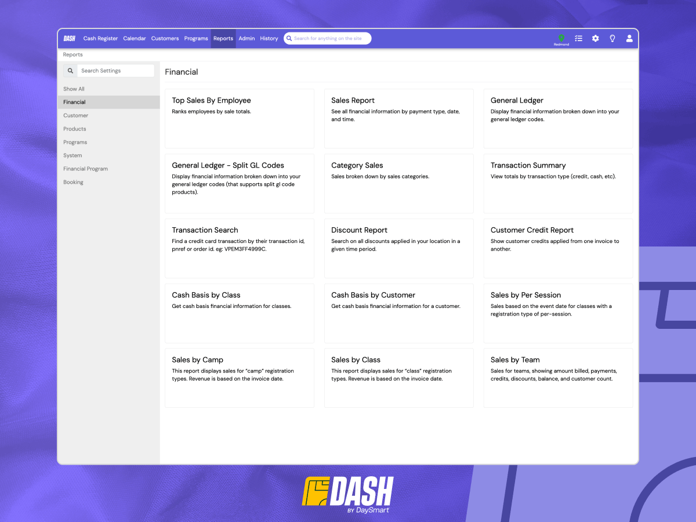Select the Customer category in the sidebar

[74, 115]
